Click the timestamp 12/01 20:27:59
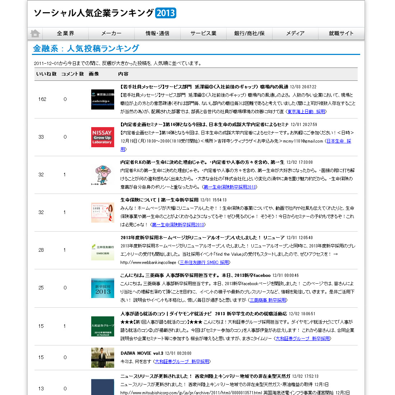Image resolution: width=395 pixels, height=395 pixels. point(304,125)
